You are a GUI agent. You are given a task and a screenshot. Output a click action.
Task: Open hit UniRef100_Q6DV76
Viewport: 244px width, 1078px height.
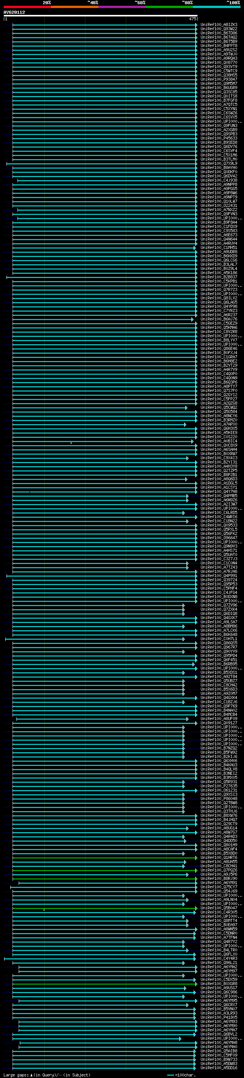pos(219,146)
